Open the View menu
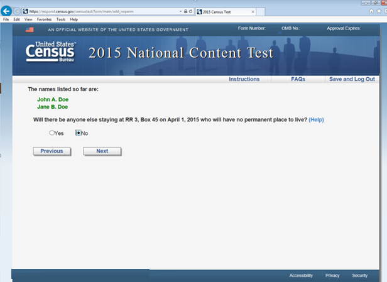The width and height of the screenshot is (387, 282). pos(28,19)
